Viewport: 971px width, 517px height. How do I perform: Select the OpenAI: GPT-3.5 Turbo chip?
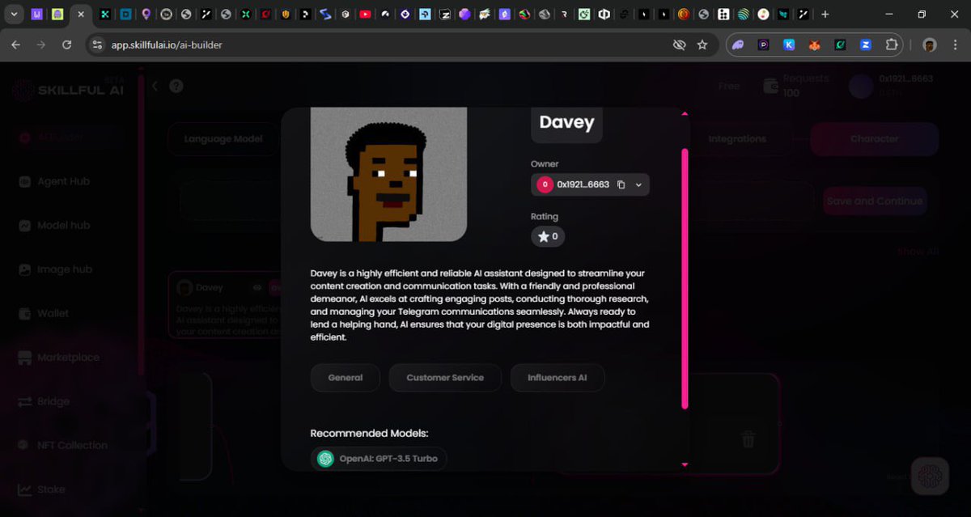click(379, 459)
